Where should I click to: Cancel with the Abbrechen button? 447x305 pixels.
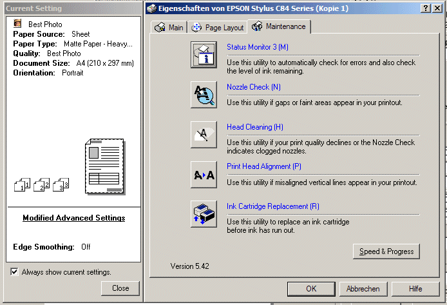tap(363, 289)
